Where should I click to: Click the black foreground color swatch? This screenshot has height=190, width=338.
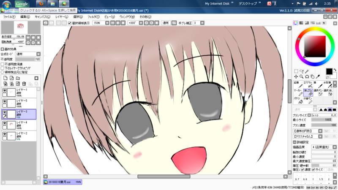click(329, 71)
